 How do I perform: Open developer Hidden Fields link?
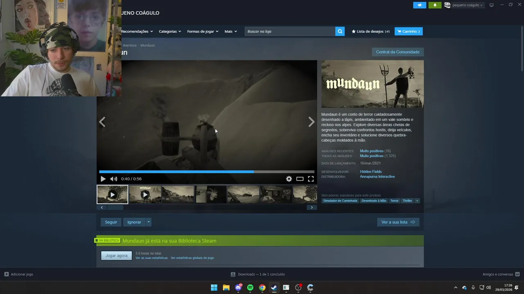pyautogui.click(x=371, y=172)
